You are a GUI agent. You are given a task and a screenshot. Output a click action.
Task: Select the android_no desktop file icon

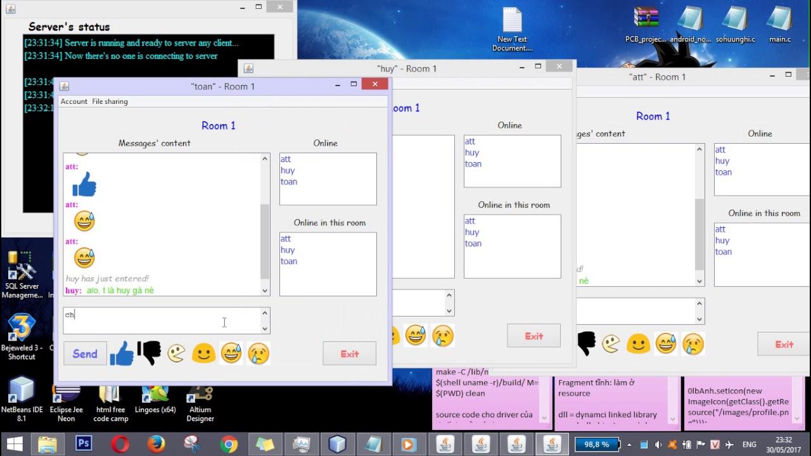(x=691, y=25)
